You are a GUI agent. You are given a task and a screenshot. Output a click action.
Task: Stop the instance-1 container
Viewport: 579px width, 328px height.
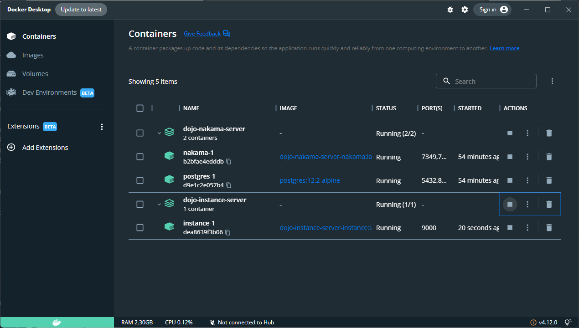point(510,227)
